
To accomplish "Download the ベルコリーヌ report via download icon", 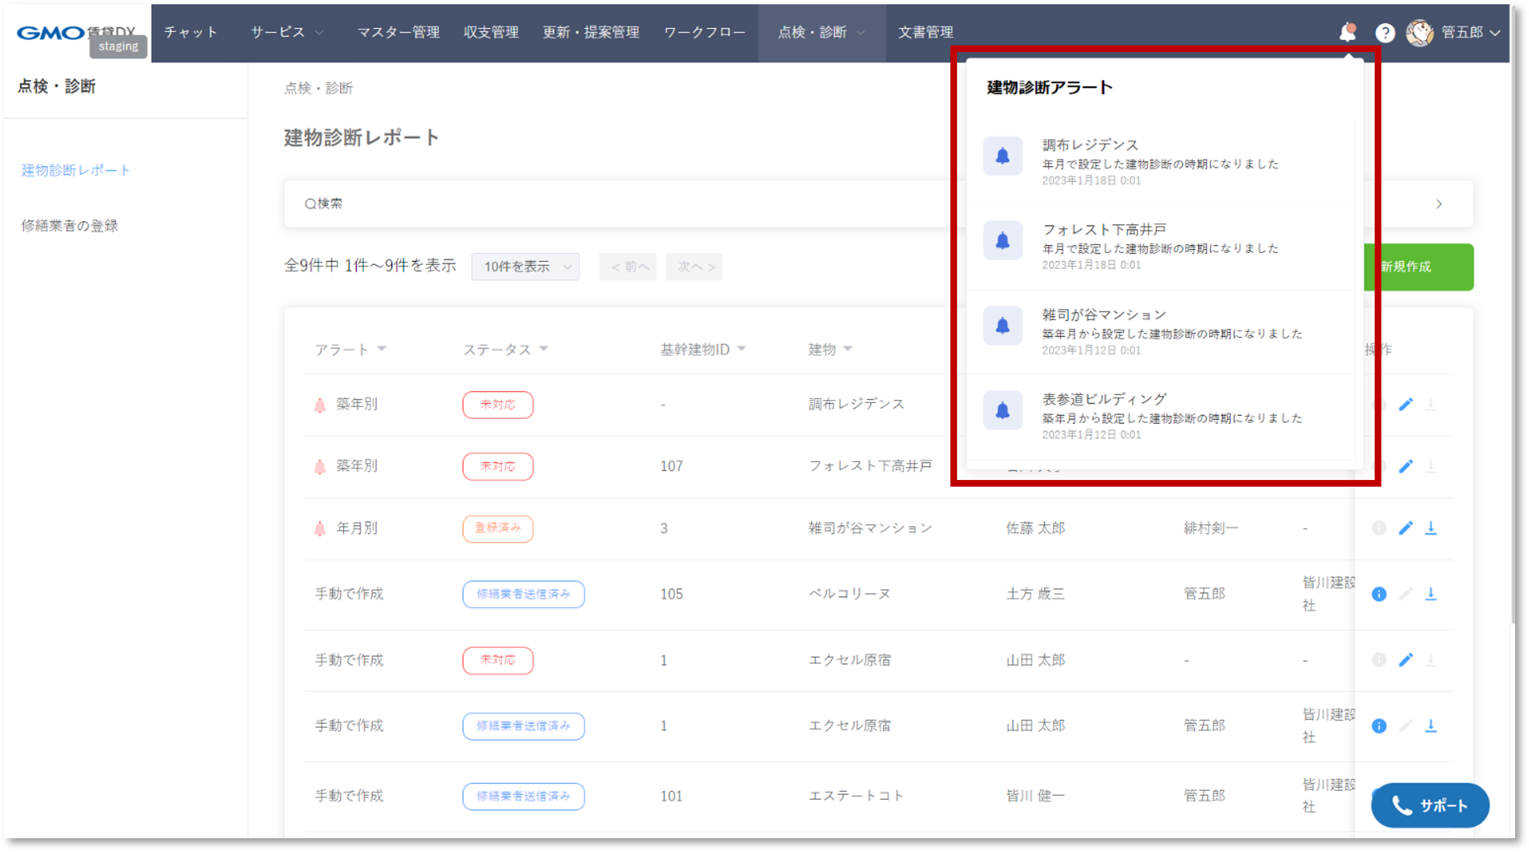I will point(1432,594).
